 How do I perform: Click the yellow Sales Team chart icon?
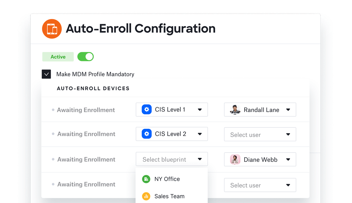click(146, 196)
